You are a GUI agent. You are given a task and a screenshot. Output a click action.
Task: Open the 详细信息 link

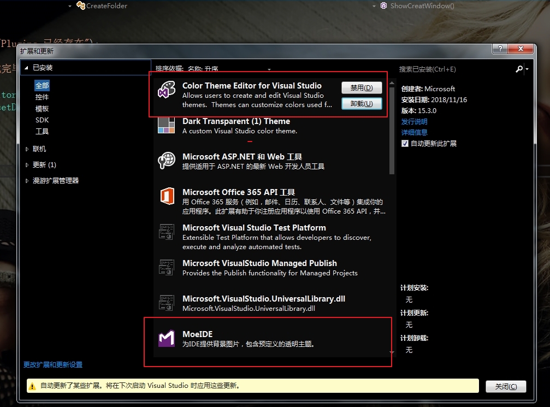click(x=414, y=133)
